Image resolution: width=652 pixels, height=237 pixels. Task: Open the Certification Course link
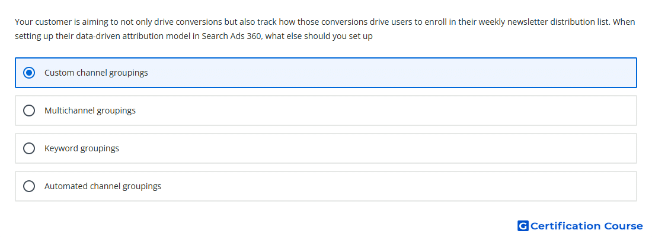580,226
